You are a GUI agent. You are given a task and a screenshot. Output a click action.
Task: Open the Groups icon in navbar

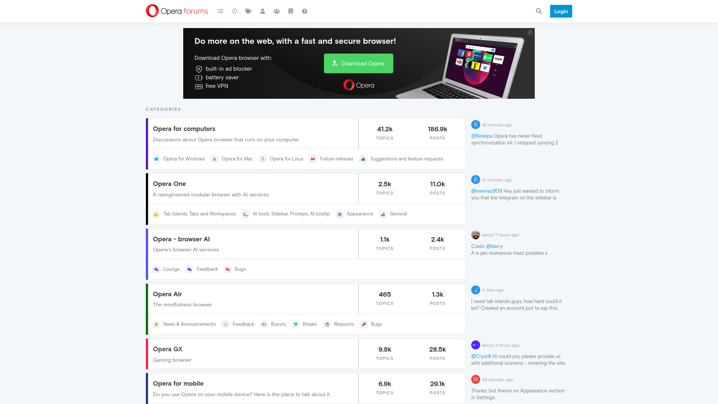(276, 11)
